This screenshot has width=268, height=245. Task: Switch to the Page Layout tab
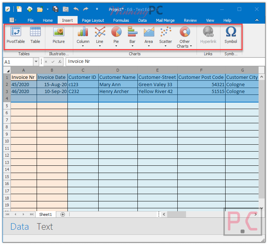pos(93,20)
